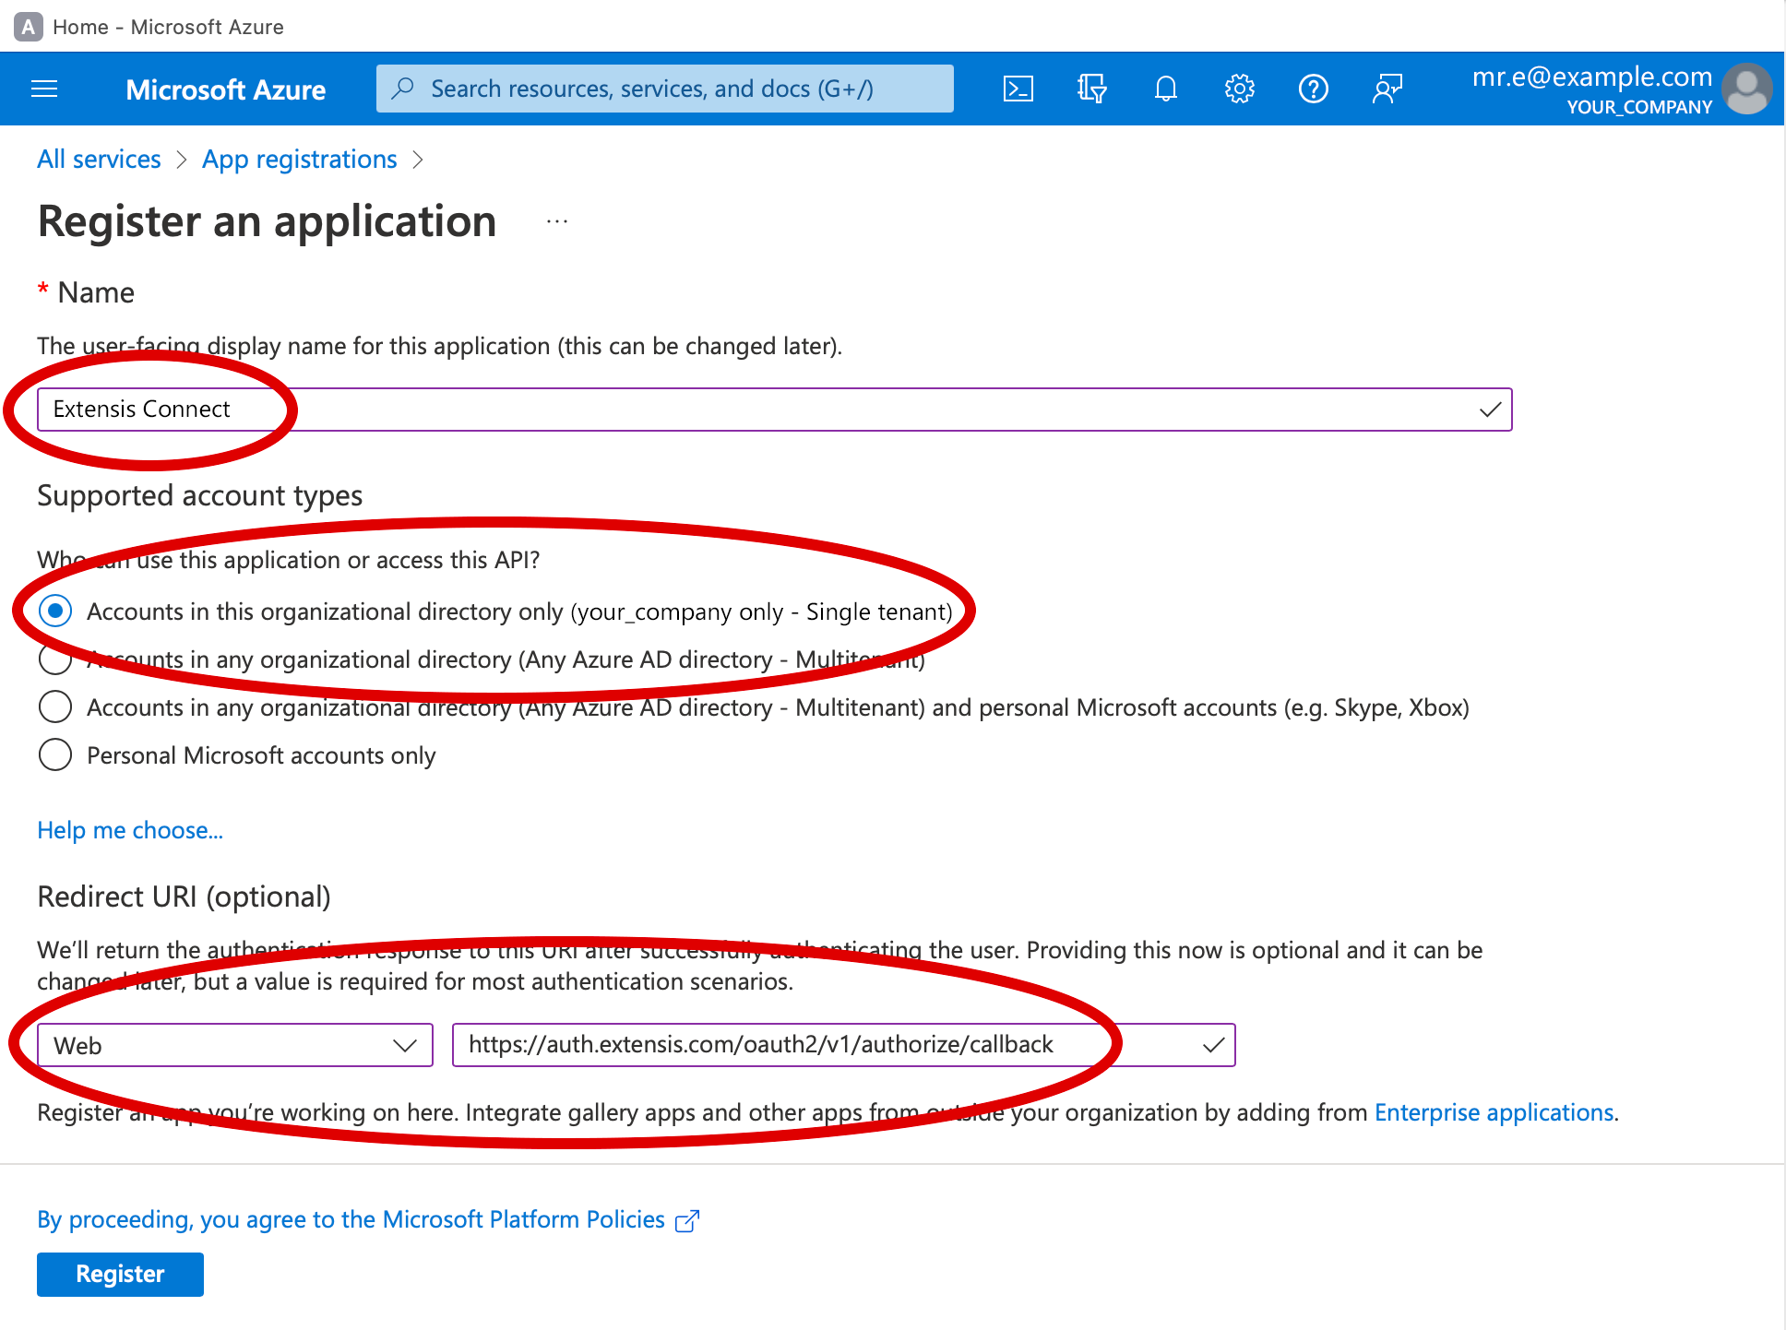Click the Register button
This screenshot has height=1330, width=1786.
click(120, 1274)
